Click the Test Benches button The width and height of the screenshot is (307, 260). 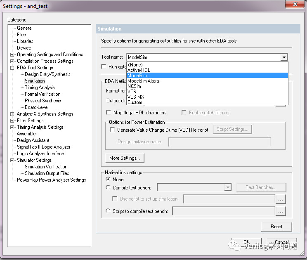pos(261,187)
